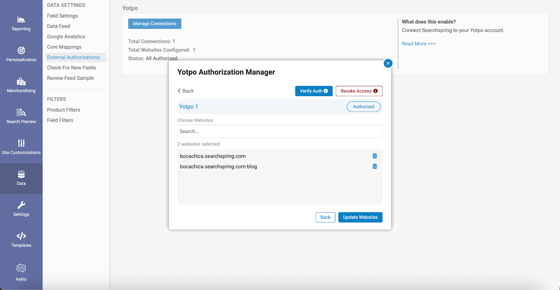Open the Reporting section icon

pos(21,20)
